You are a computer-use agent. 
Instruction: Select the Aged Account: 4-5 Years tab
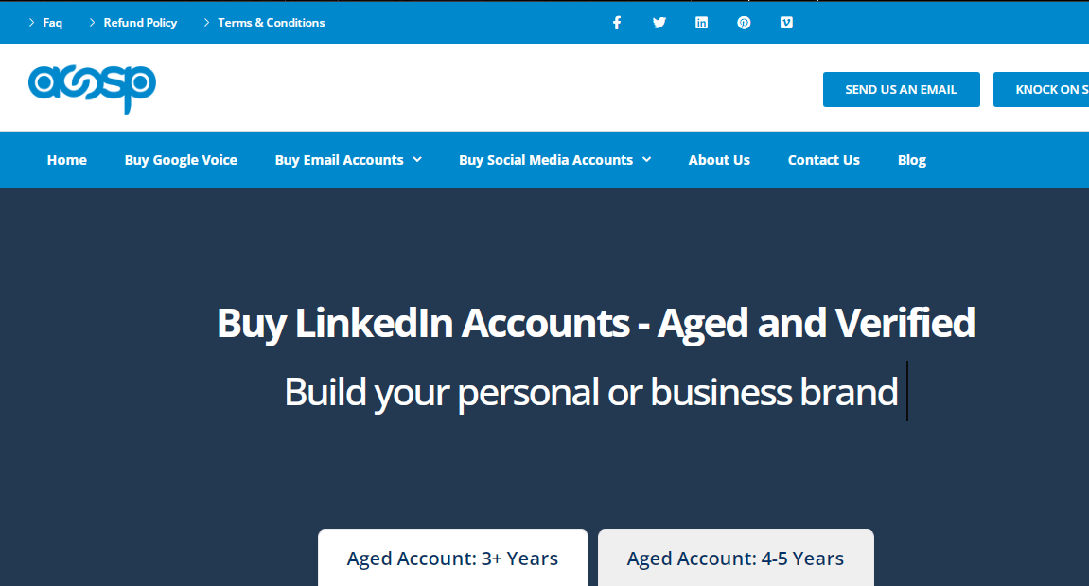point(735,559)
